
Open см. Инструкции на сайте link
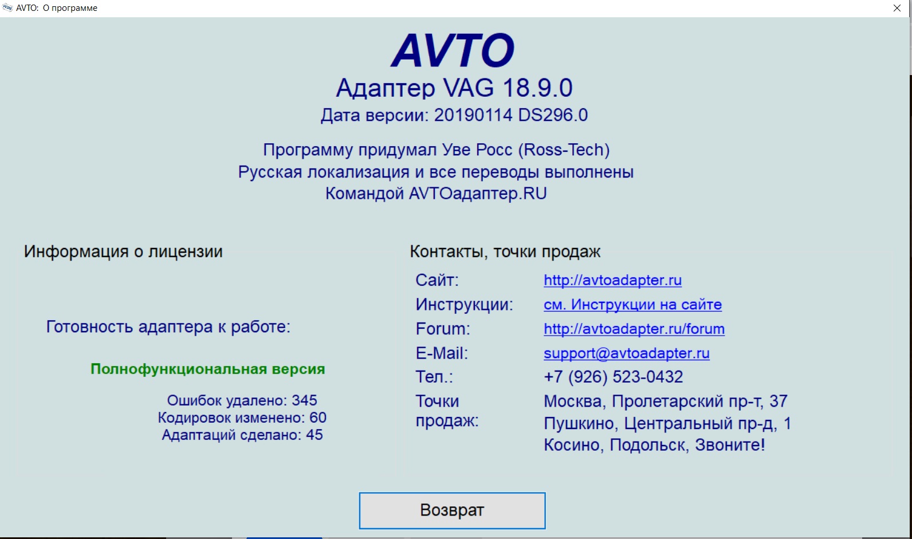pyautogui.click(x=632, y=305)
